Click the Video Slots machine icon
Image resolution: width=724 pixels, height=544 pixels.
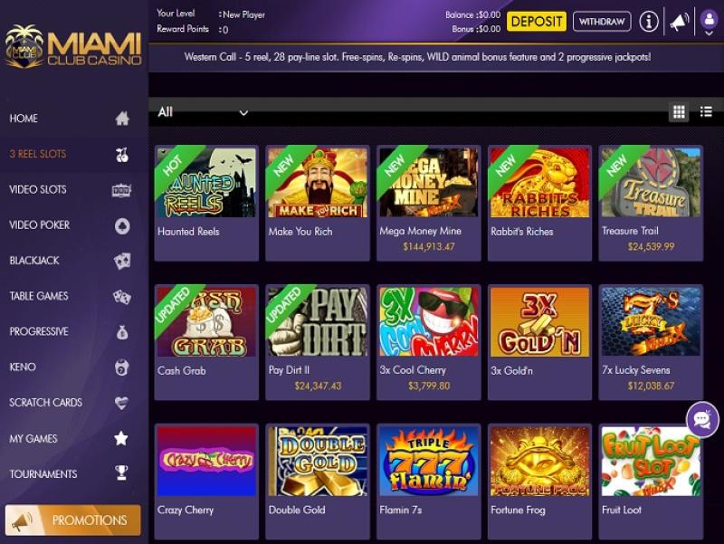122,190
